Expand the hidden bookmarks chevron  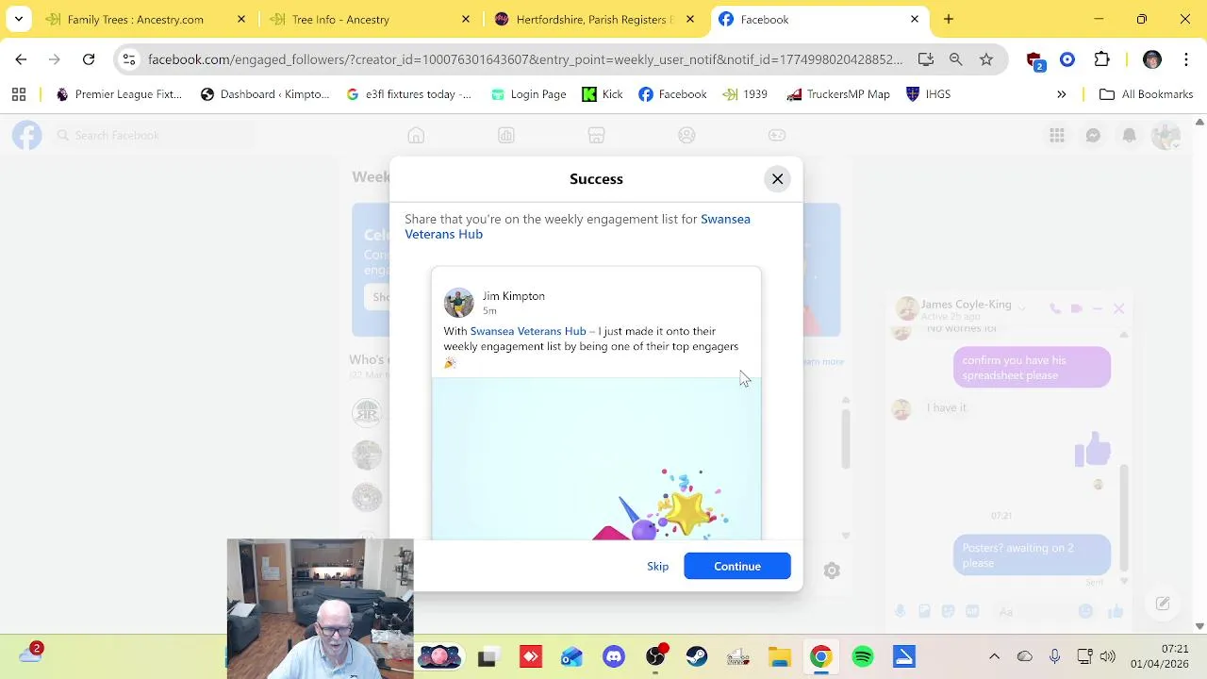point(1061,94)
